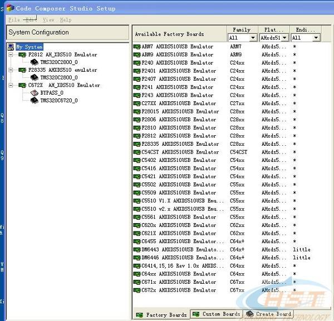Click the F28015 AHXDS510USB Emulator board icon
Image resolution: width=334 pixels, height=321 pixels.
click(137, 112)
